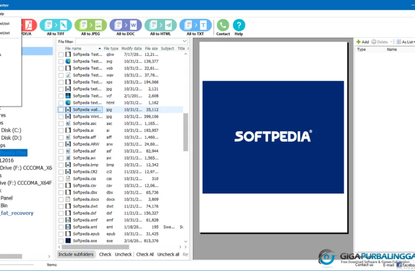Check the box for the svg file
Image resolution: width=415 pixels, height=271 pixels.
pos(61,62)
